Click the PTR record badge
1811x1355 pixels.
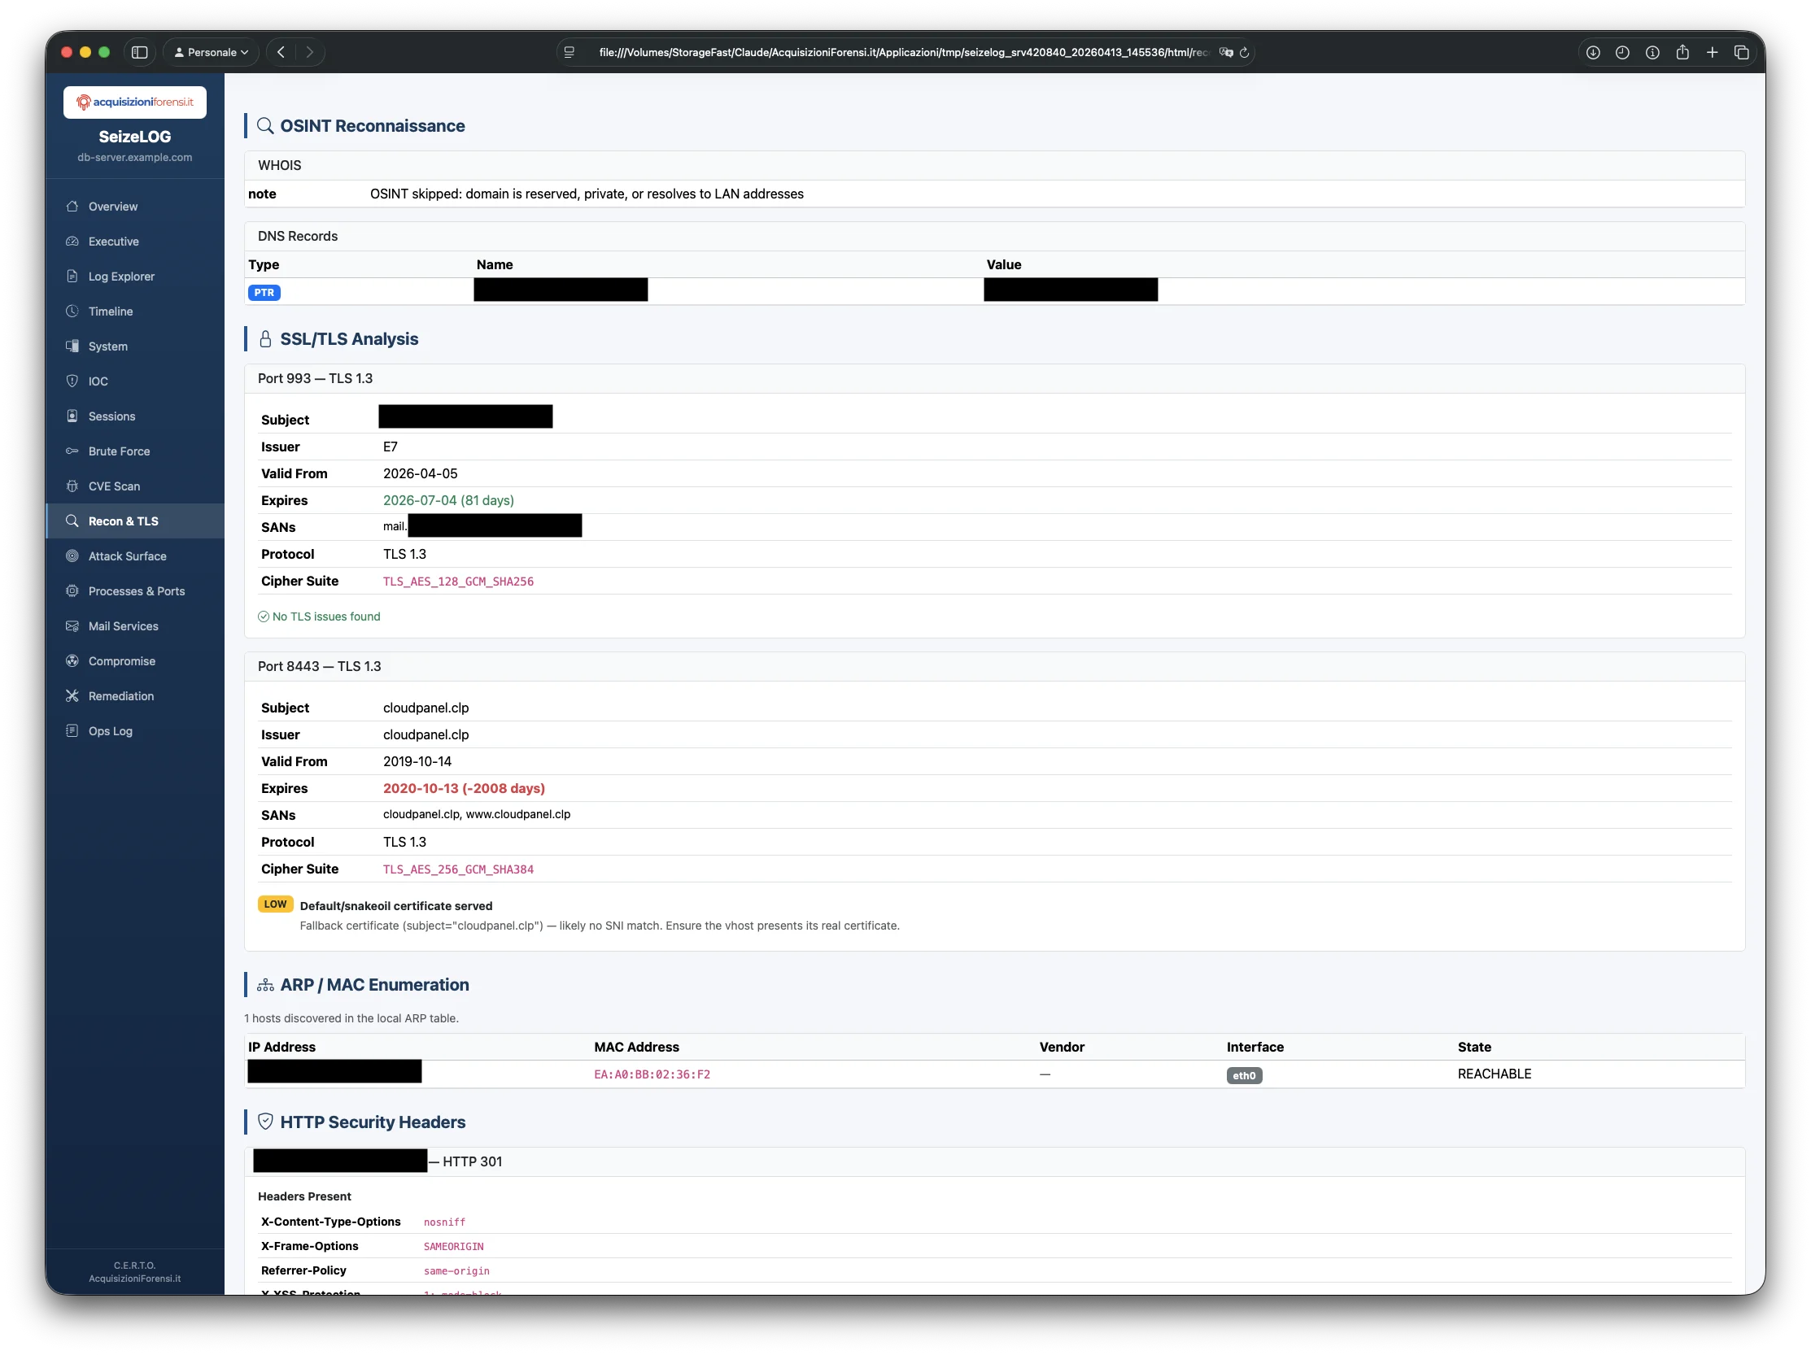pyautogui.click(x=264, y=292)
